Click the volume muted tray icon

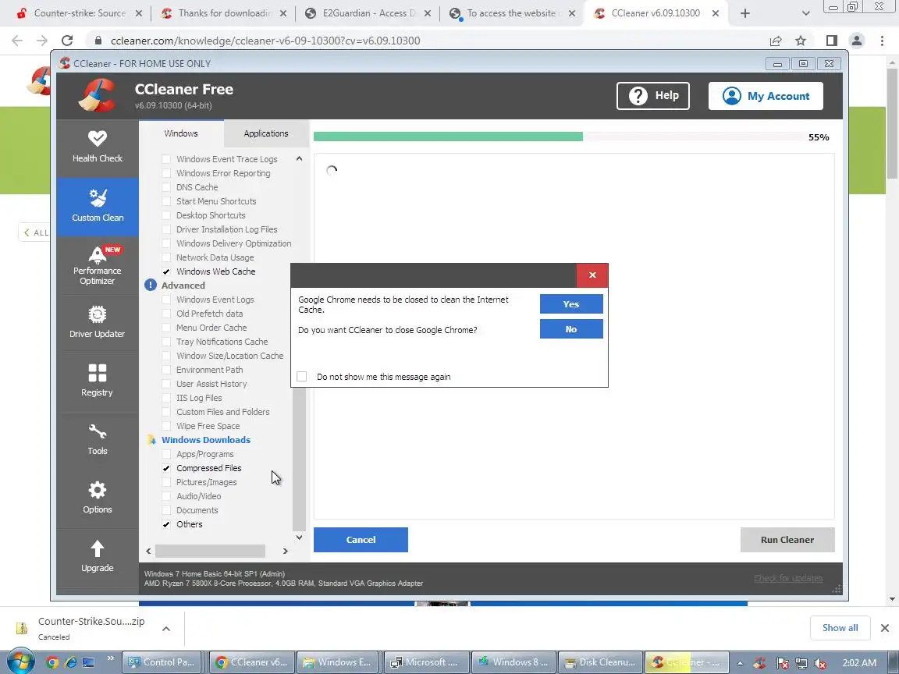click(x=820, y=663)
